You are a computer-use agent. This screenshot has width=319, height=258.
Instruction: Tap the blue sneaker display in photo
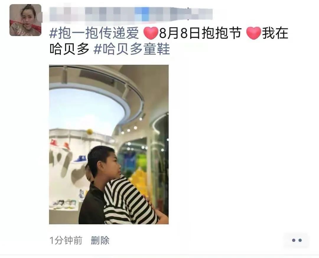(x=80, y=159)
